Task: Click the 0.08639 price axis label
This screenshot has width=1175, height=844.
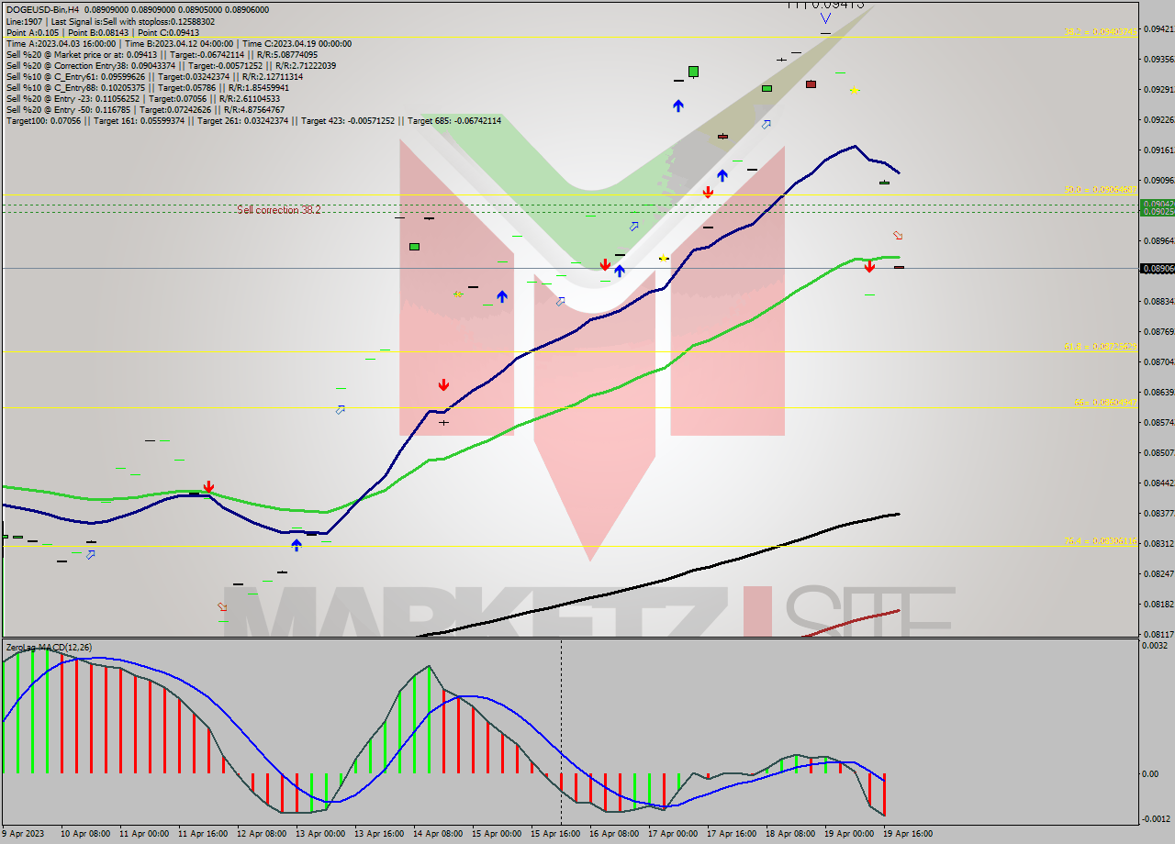Action: tap(1159, 393)
